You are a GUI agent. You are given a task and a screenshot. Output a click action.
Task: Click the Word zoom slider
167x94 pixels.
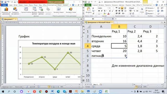[72, 87]
